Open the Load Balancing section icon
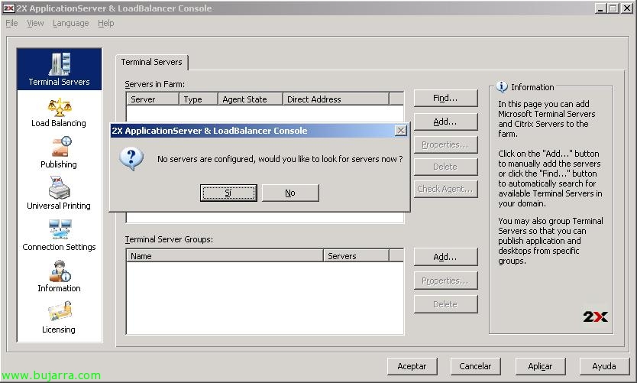Viewport: 637px width, 383px height. tap(60, 107)
